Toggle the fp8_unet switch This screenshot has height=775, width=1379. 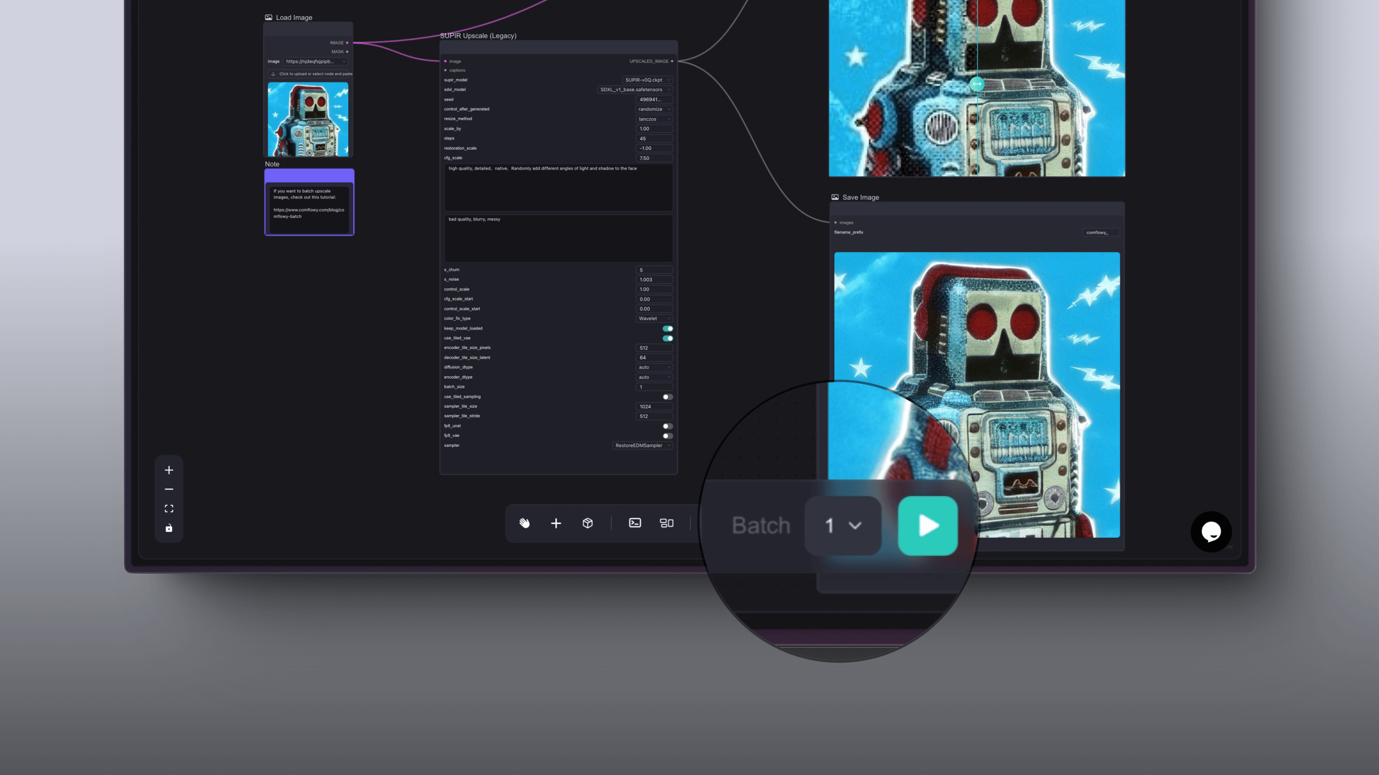coord(668,426)
